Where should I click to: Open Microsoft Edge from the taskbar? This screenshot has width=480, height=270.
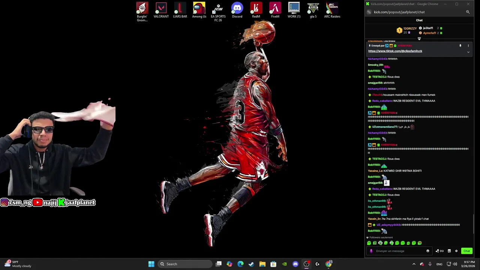click(x=240, y=264)
